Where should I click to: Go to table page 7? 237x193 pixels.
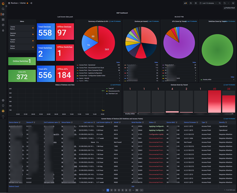(130, 190)
